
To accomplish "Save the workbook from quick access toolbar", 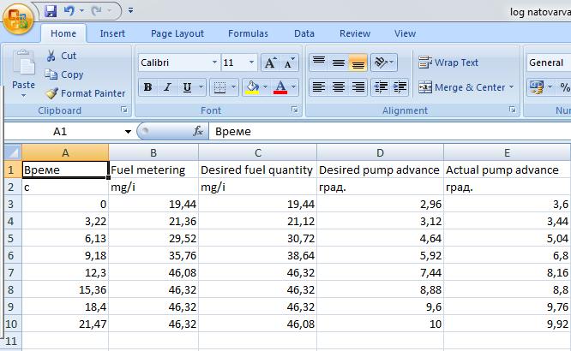I will 50,11.
